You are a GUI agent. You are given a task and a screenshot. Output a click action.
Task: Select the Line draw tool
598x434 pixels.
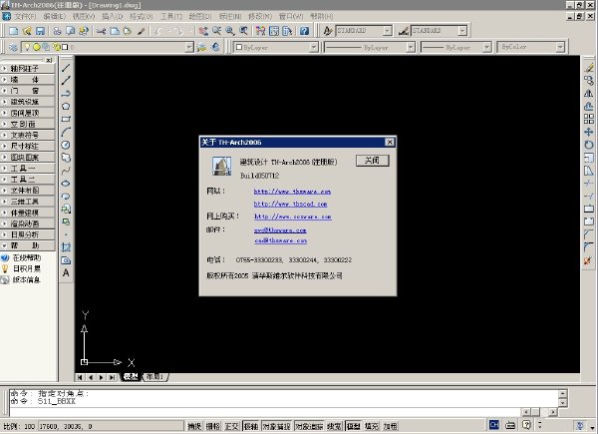point(66,68)
